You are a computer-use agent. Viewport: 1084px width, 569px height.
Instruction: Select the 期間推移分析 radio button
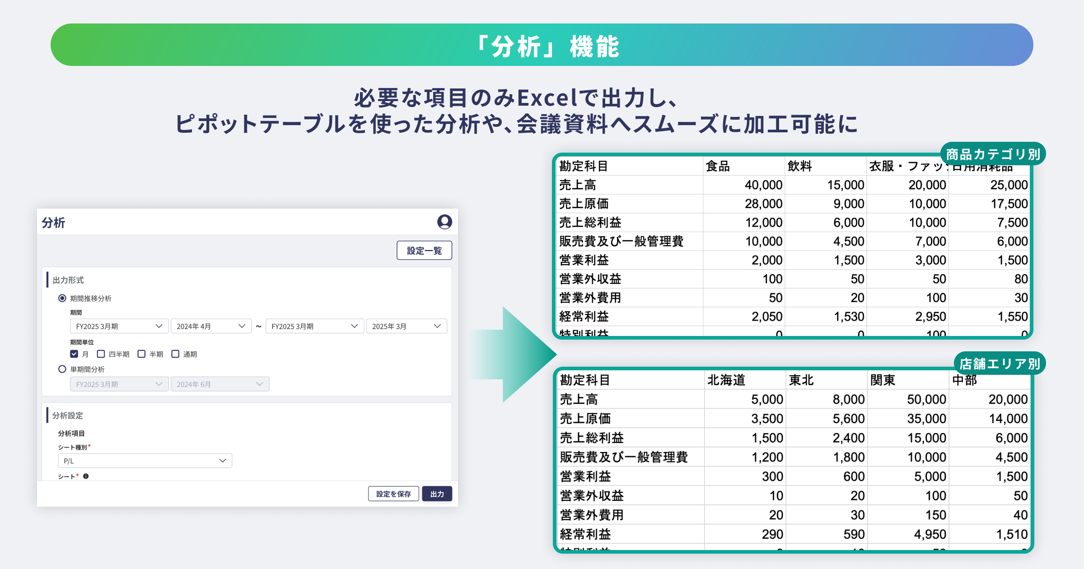tap(62, 298)
